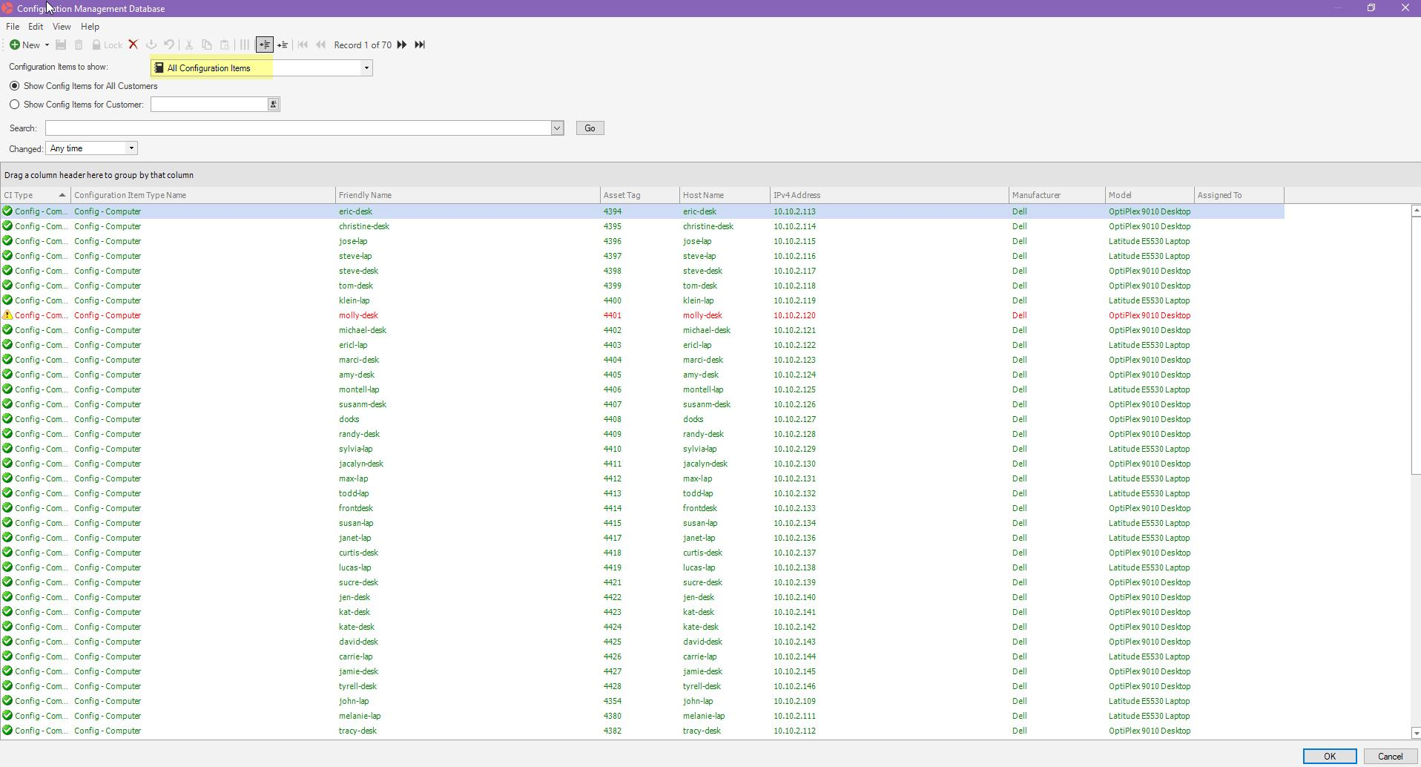Expand the Changed time filter dropdown
Viewport: 1421px width, 767px height.
(131, 148)
